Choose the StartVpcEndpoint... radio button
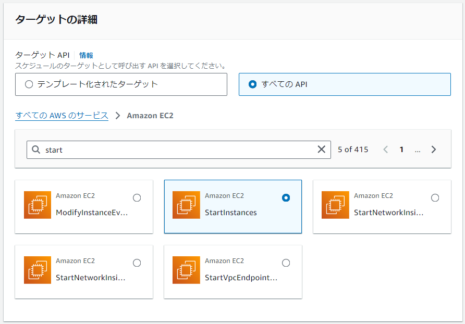The image size is (465, 324). pyautogui.click(x=286, y=263)
